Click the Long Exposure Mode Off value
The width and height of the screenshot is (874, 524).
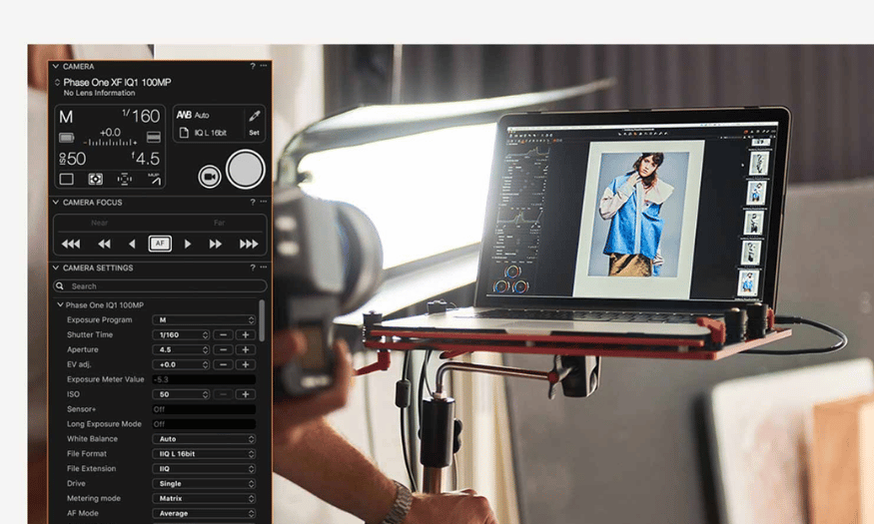tap(204, 424)
